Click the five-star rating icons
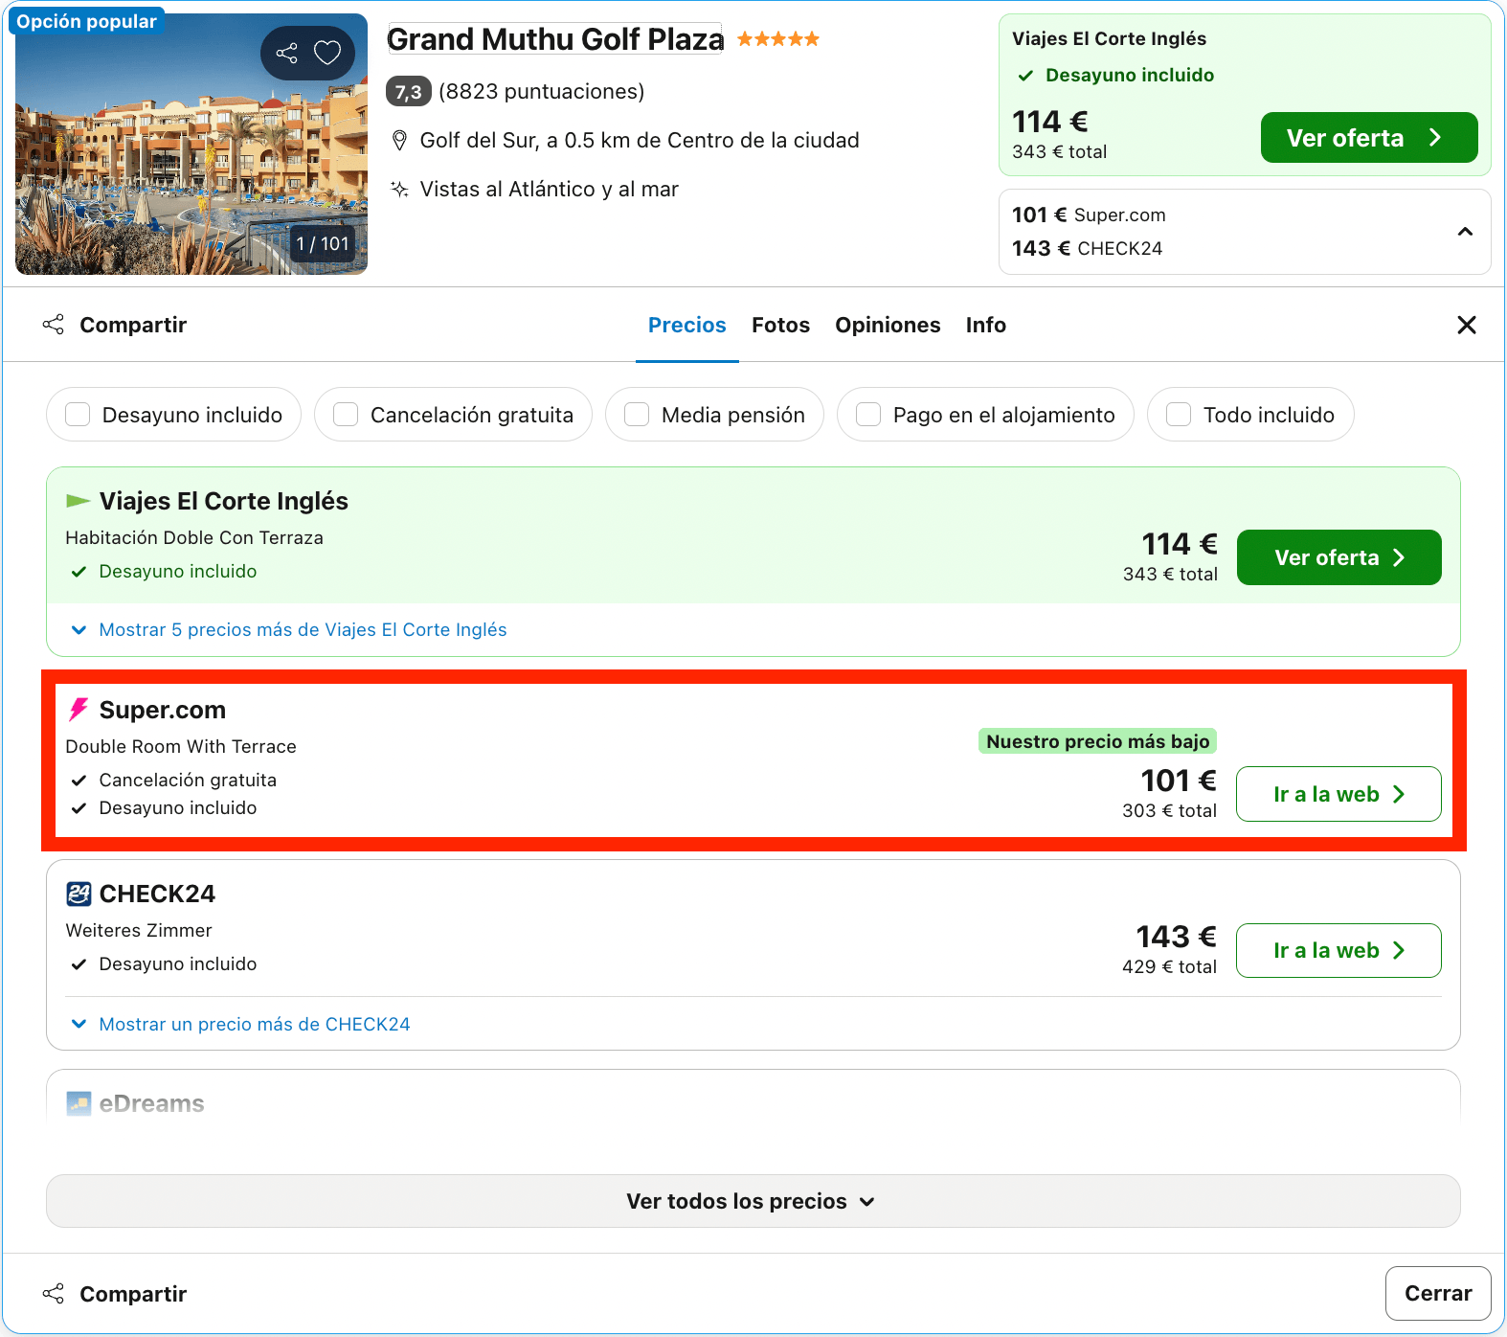The height and width of the screenshot is (1337, 1507). click(778, 39)
